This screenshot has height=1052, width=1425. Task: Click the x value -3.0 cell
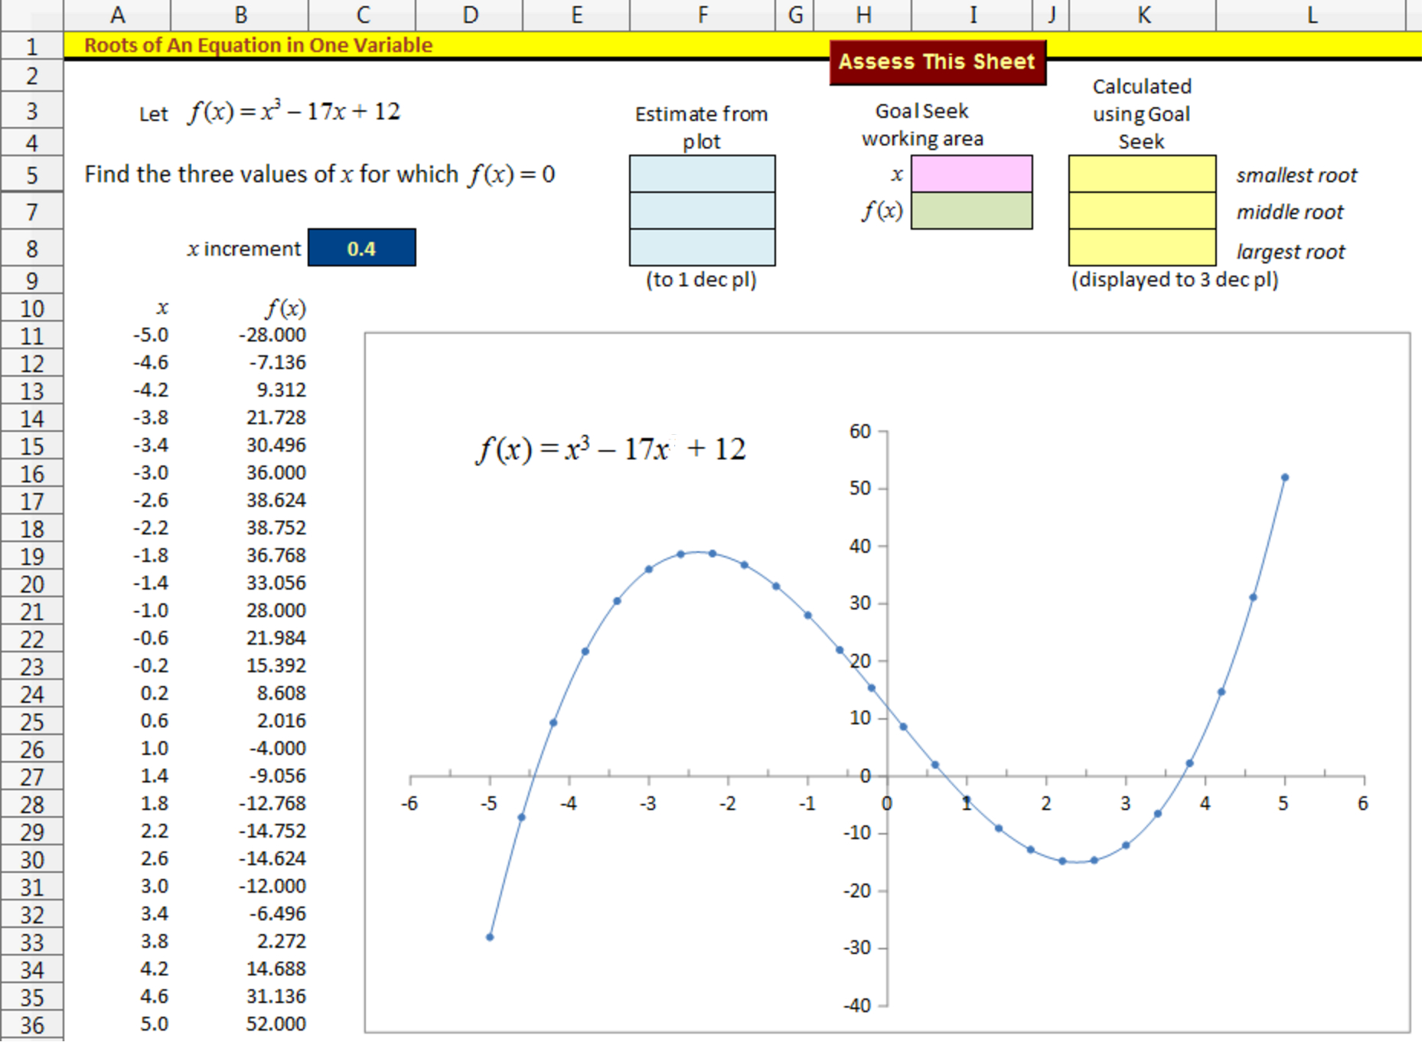pos(150,473)
